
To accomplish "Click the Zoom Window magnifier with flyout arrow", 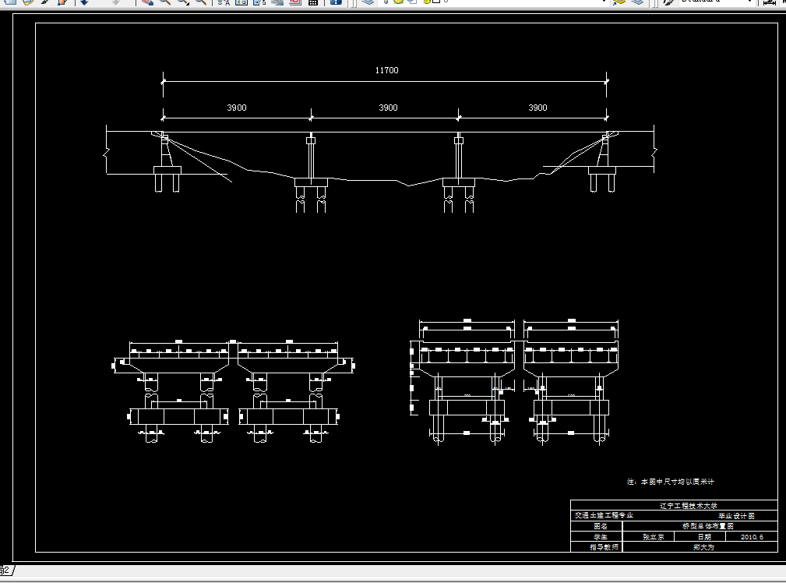I will (x=184, y=2).
